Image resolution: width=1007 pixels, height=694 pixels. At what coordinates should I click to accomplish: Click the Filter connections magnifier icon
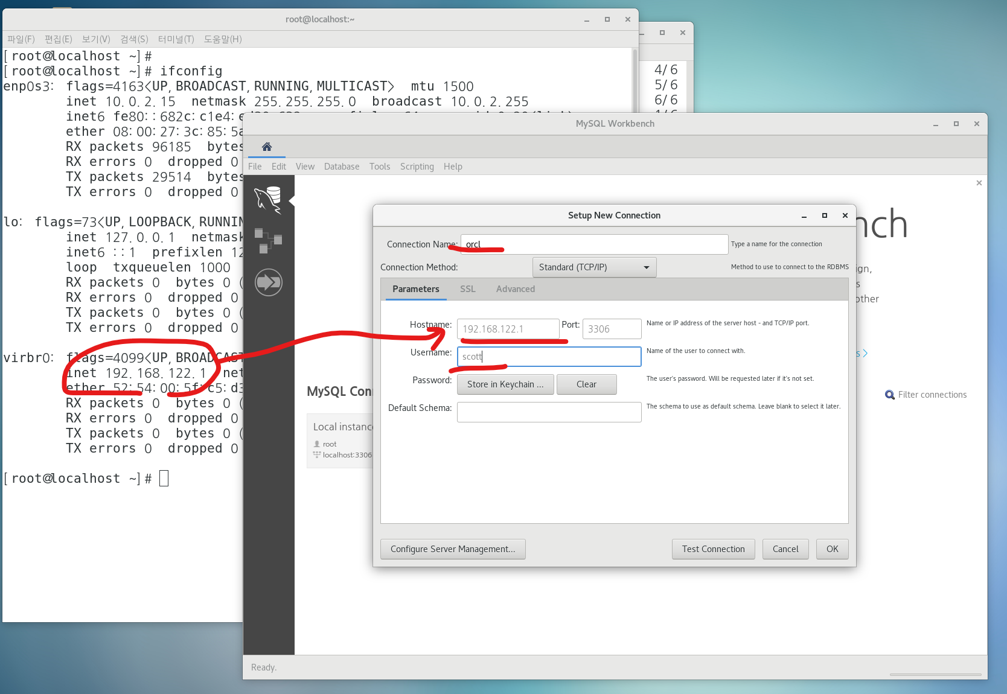[890, 395]
